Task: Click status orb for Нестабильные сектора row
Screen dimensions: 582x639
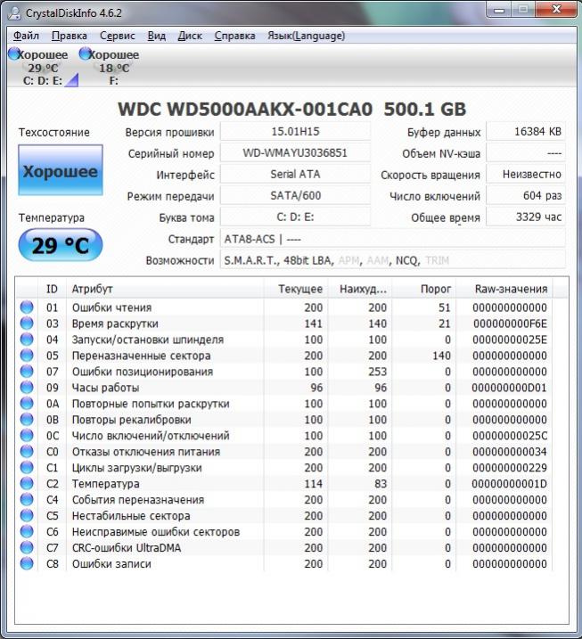Action: (27, 515)
